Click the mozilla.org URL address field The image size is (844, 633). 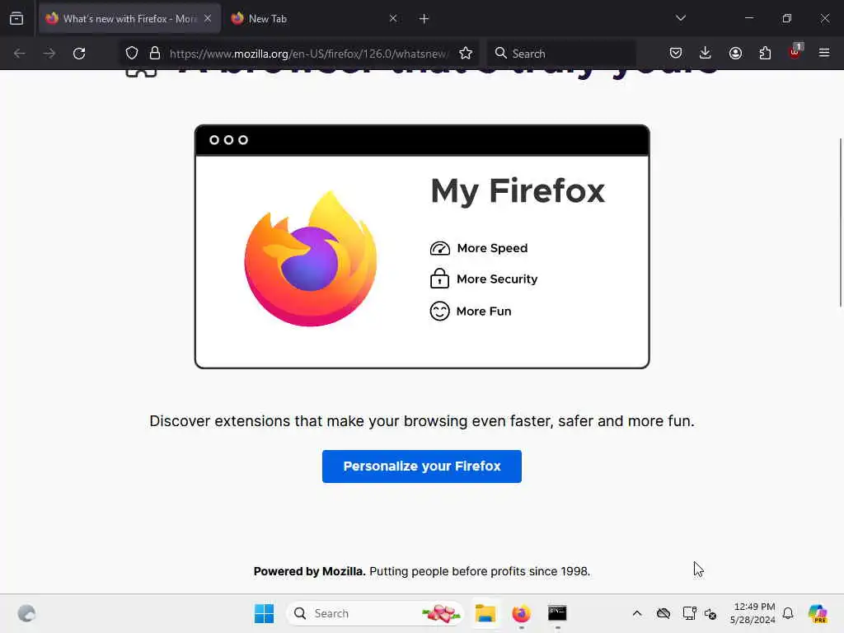[x=308, y=54]
